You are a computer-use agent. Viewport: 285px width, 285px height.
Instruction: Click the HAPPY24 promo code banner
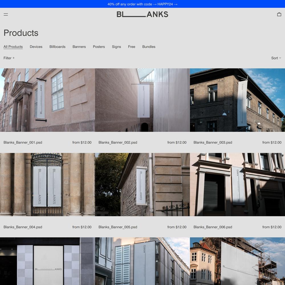142,4
